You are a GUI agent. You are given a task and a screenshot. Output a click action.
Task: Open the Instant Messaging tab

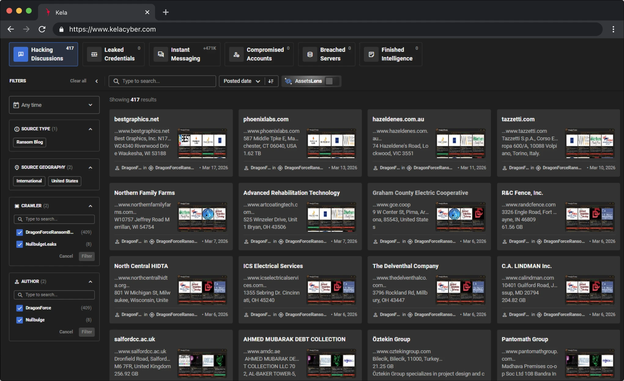pos(185,54)
